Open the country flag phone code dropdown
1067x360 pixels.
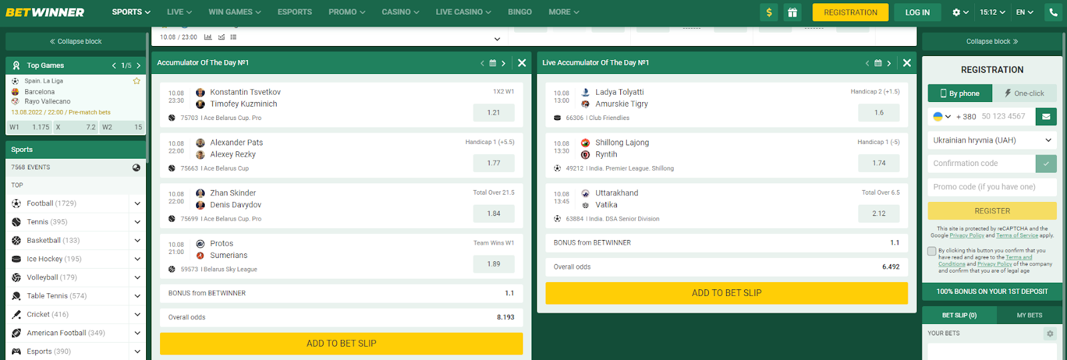click(x=942, y=116)
